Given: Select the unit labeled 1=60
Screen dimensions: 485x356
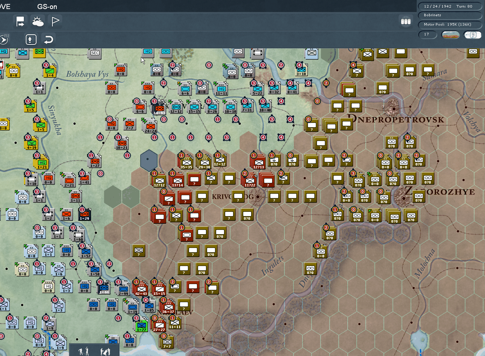Looking at the screenshot, I should click(x=78, y=235).
